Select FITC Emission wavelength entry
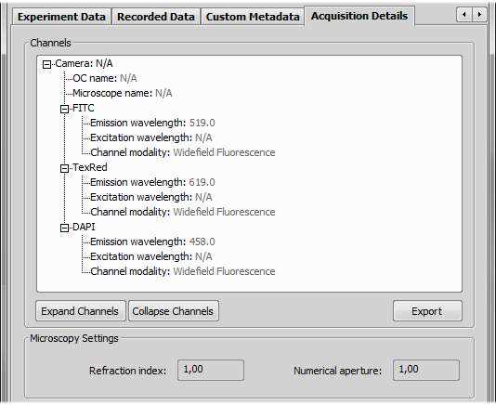The width and height of the screenshot is (496, 405). tap(152, 123)
